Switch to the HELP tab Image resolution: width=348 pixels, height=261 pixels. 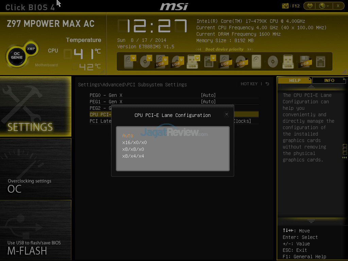coord(295,80)
